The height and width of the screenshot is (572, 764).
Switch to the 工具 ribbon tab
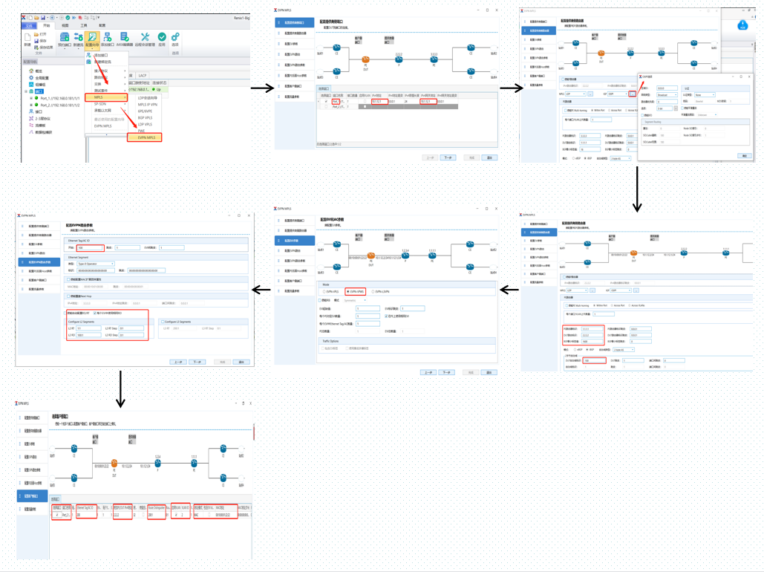tap(84, 26)
